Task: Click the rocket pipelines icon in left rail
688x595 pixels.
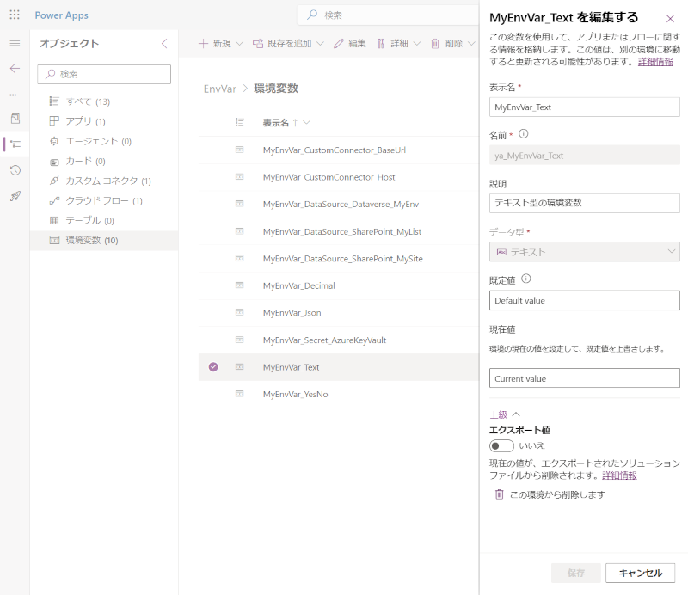Action: click(15, 196)
